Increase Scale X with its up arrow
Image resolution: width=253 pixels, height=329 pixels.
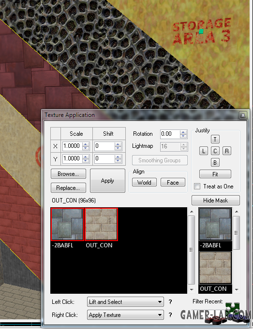pos(86,144)
